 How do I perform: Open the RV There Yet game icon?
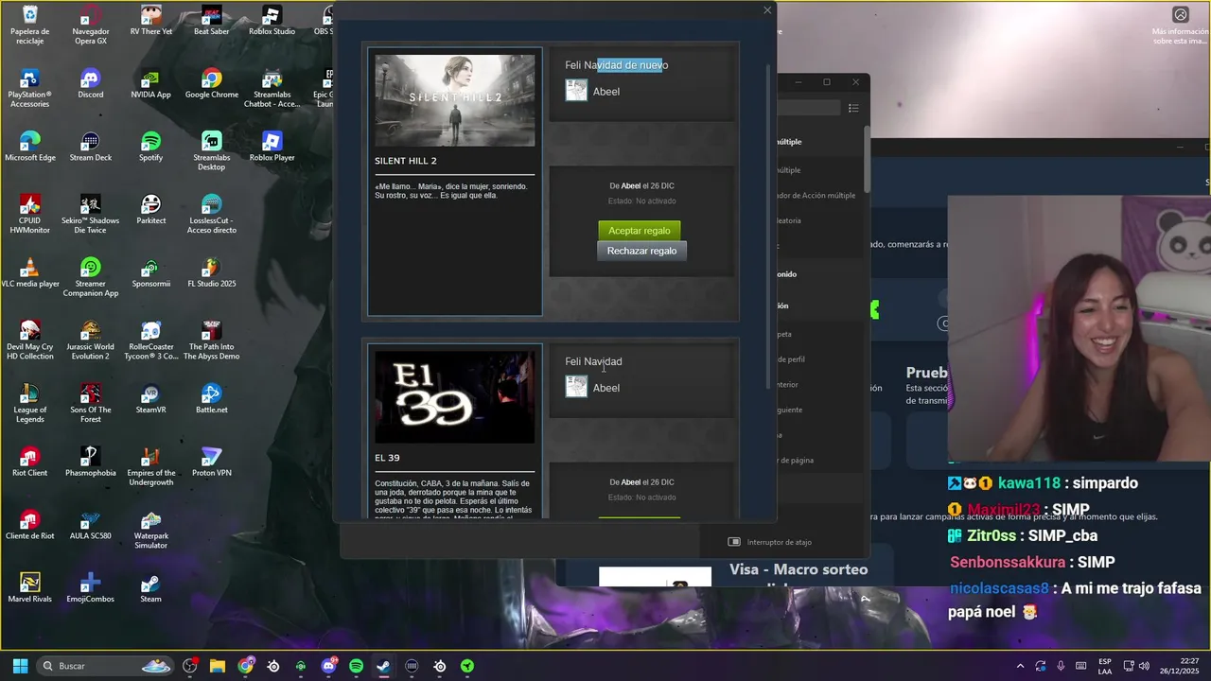pos(150,21)
